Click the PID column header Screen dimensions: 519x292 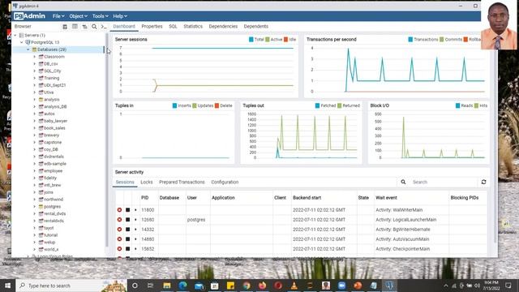(144, 198)
